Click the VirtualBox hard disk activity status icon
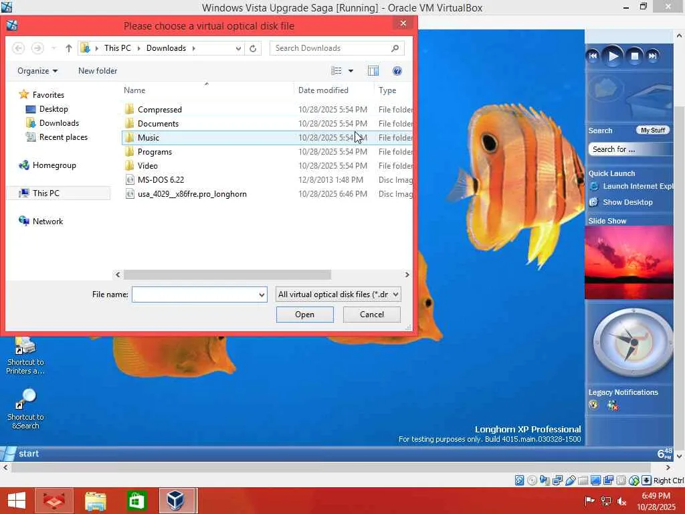 (x=519, y=481)
